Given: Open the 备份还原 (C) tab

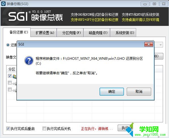Looking at the screenshot, I should tap(17, 32).
